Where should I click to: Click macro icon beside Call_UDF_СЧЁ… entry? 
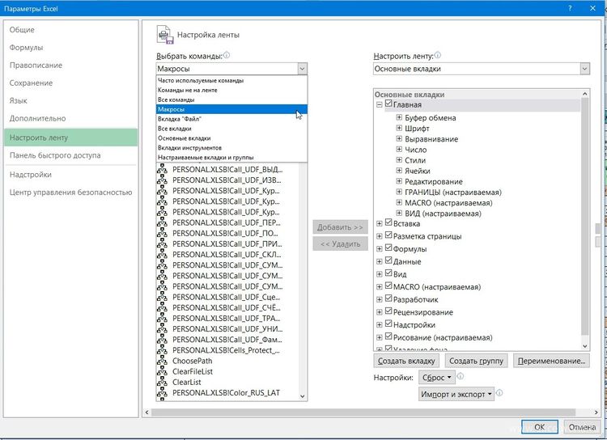162,307
